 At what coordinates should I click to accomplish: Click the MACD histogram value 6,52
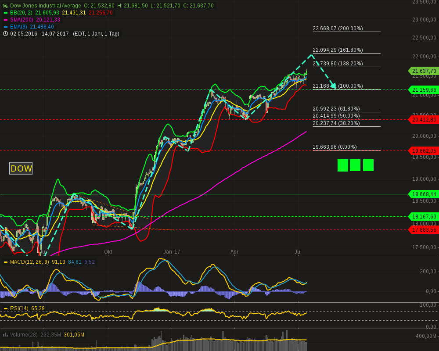pyautogui.click(x=90, y=262)
